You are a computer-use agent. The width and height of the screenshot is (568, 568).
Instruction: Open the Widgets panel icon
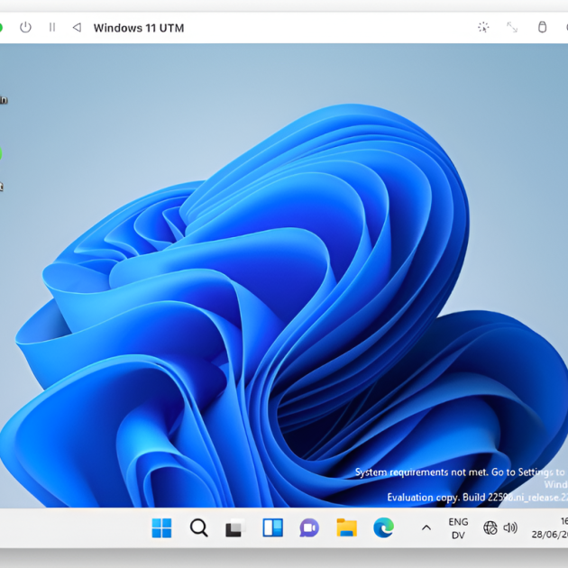point(272,528)
